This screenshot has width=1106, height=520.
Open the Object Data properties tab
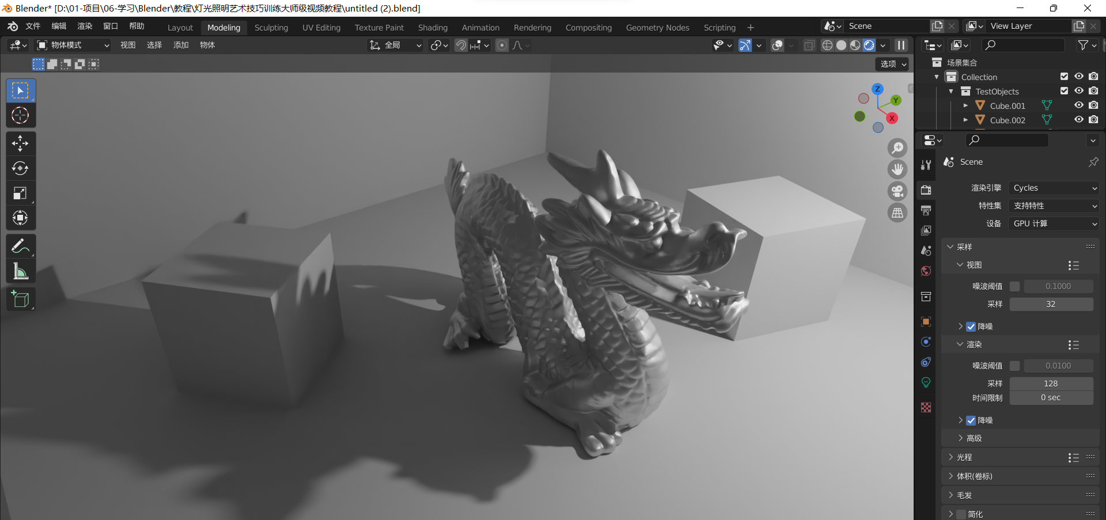tap(926, 382)
